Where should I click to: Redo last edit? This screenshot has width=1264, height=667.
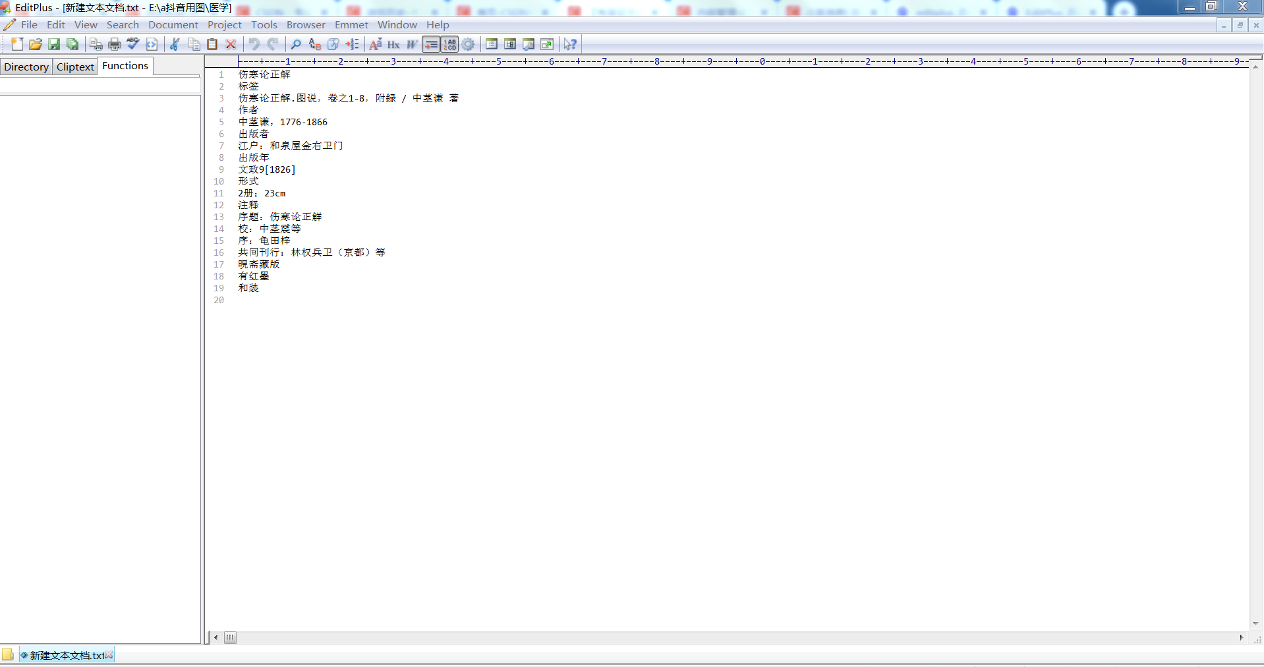coord(273,44)
